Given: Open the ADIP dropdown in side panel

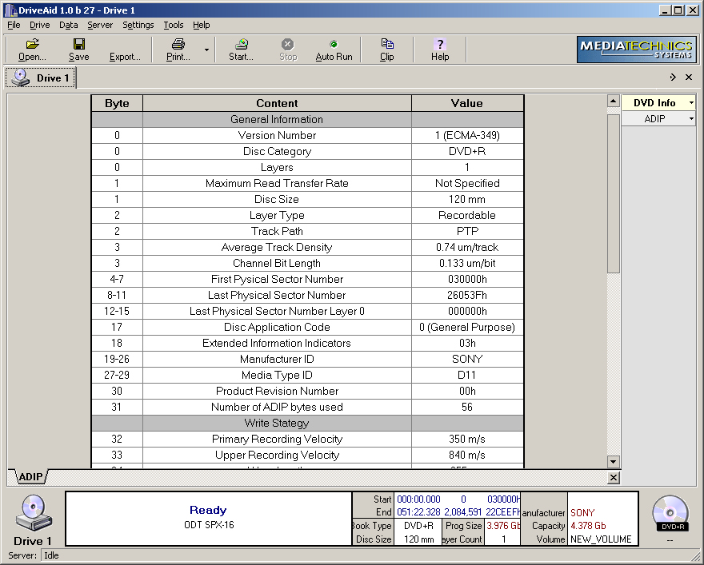Looking at the screenshot, I should coord(690,119).
